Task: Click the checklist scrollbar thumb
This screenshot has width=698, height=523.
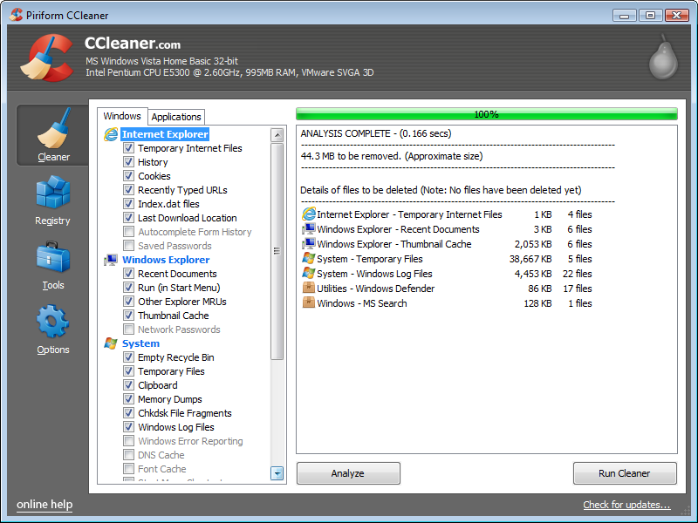Action: pos(277,251)
